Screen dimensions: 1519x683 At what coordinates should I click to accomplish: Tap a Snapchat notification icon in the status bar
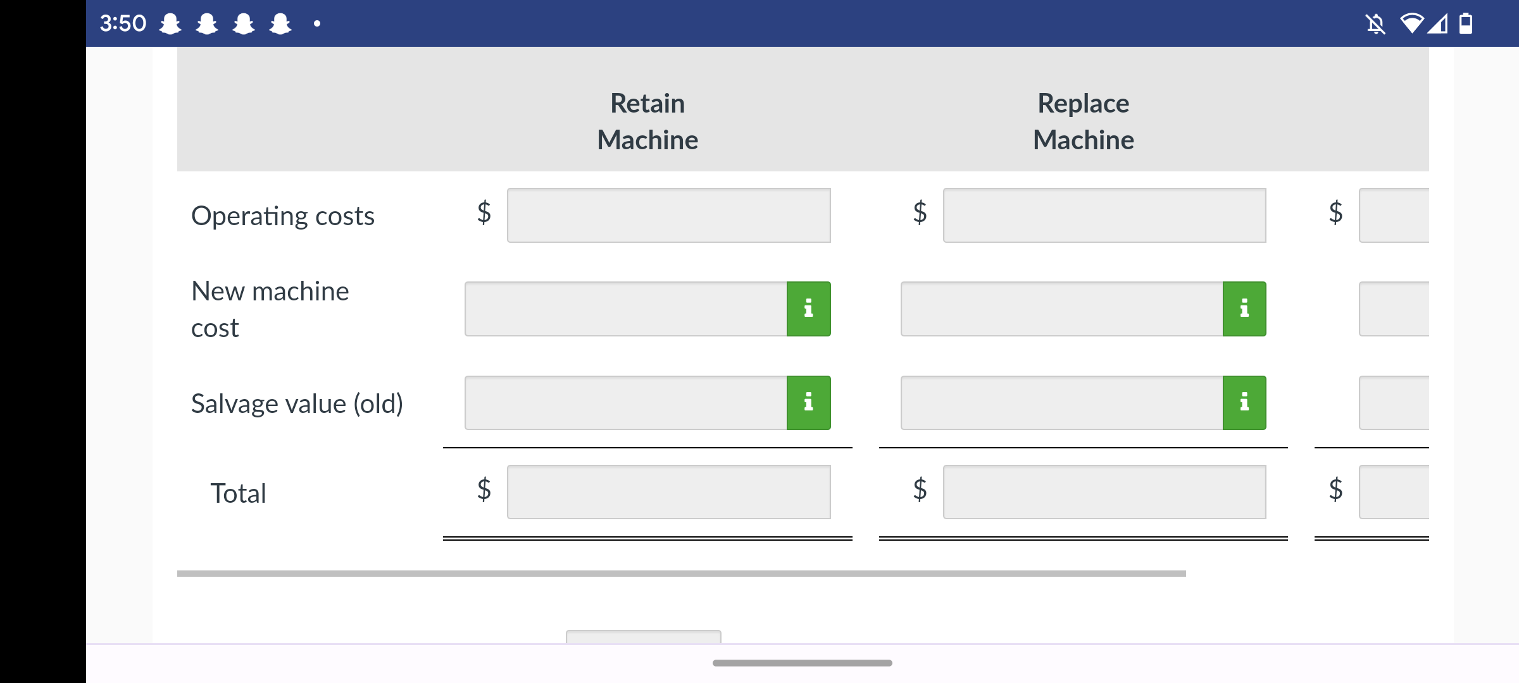tap(168, 23)
